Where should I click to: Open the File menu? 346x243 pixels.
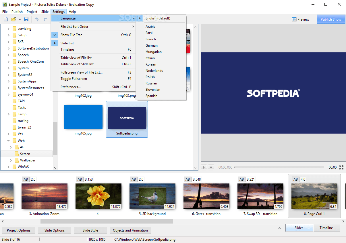coord(5,12)
